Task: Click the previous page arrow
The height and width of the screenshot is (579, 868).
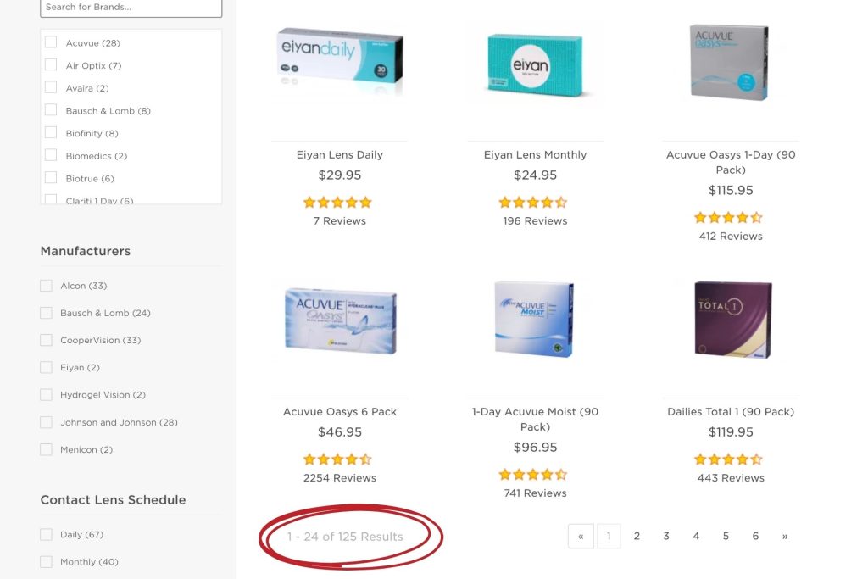Action: click(581, 536)
